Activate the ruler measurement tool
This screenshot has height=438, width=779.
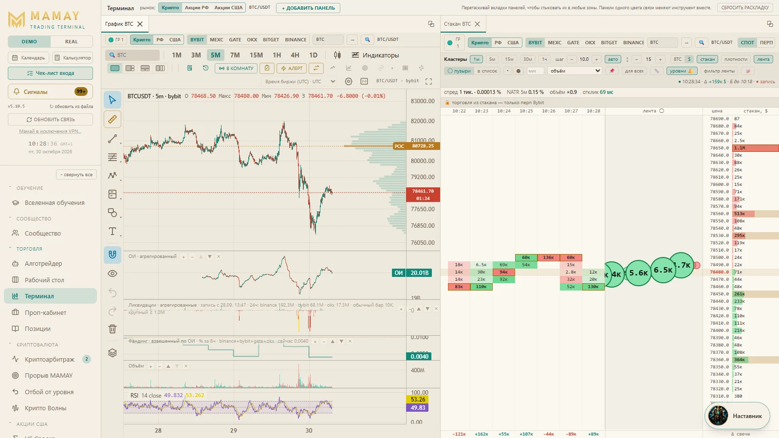(x=112, y=119)
